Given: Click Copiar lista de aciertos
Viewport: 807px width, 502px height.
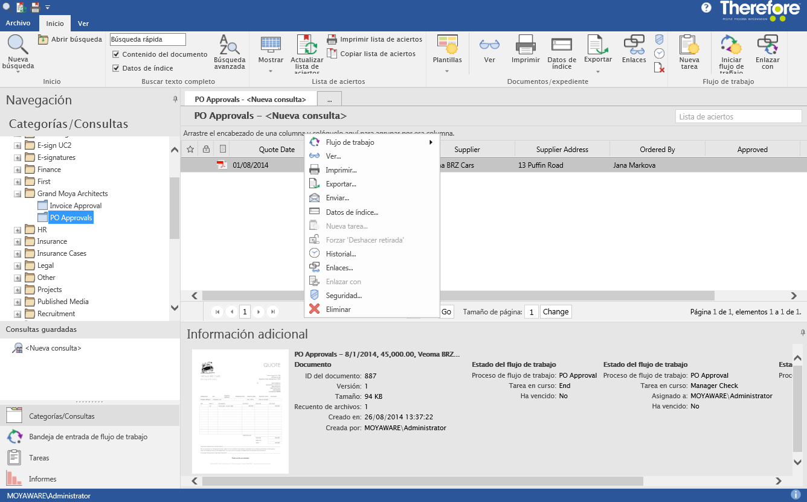Looking at the screenshot, I should click(371, 54).
